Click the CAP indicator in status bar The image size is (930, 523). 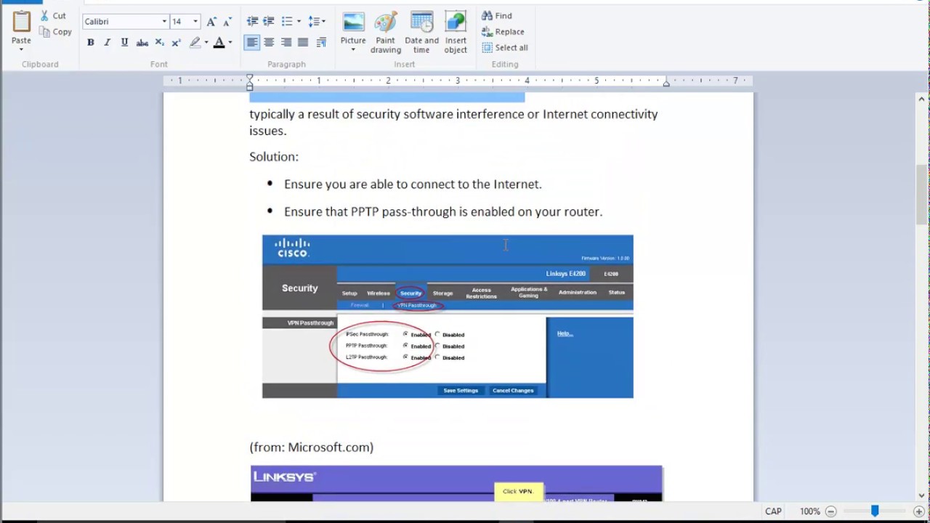(773, 511)
